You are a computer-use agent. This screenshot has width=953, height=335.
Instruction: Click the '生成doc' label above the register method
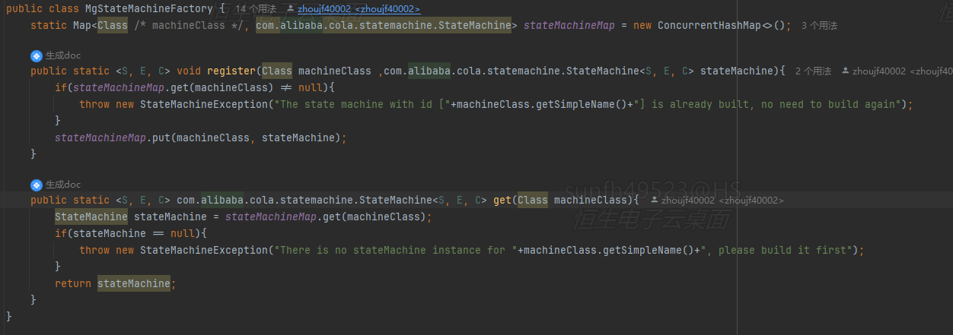63,55
